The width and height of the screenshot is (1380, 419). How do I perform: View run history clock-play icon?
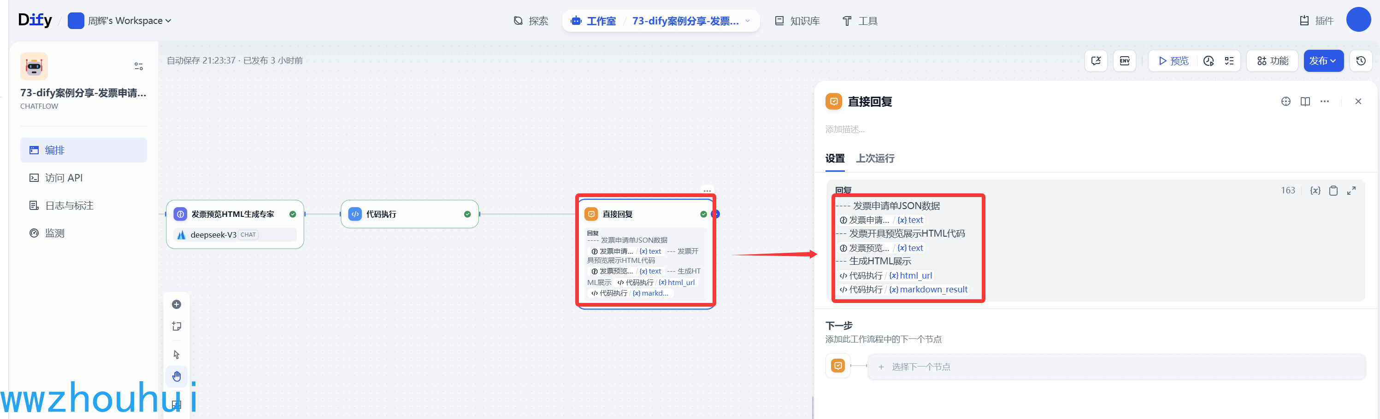pos(1208,61)
